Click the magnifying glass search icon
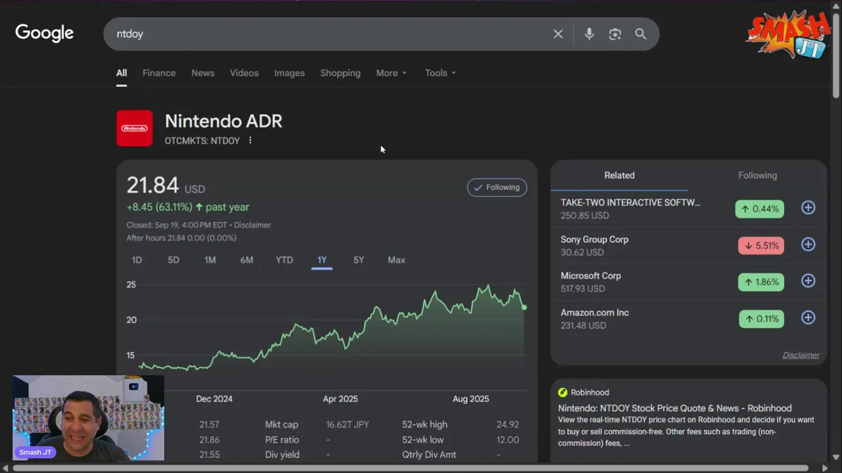The image size is (842, 473). [641, 34]
